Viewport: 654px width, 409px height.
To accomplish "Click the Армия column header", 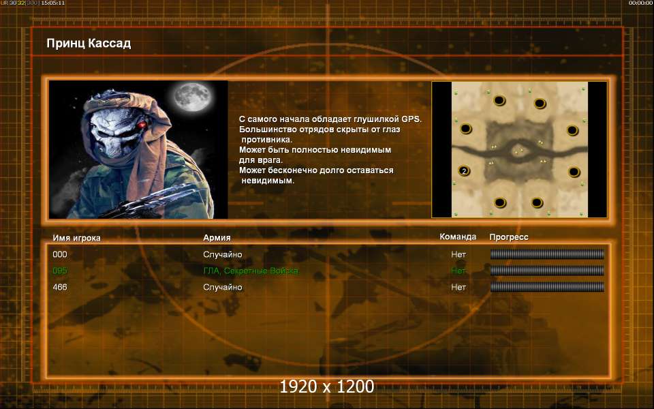I will [217, 237].
